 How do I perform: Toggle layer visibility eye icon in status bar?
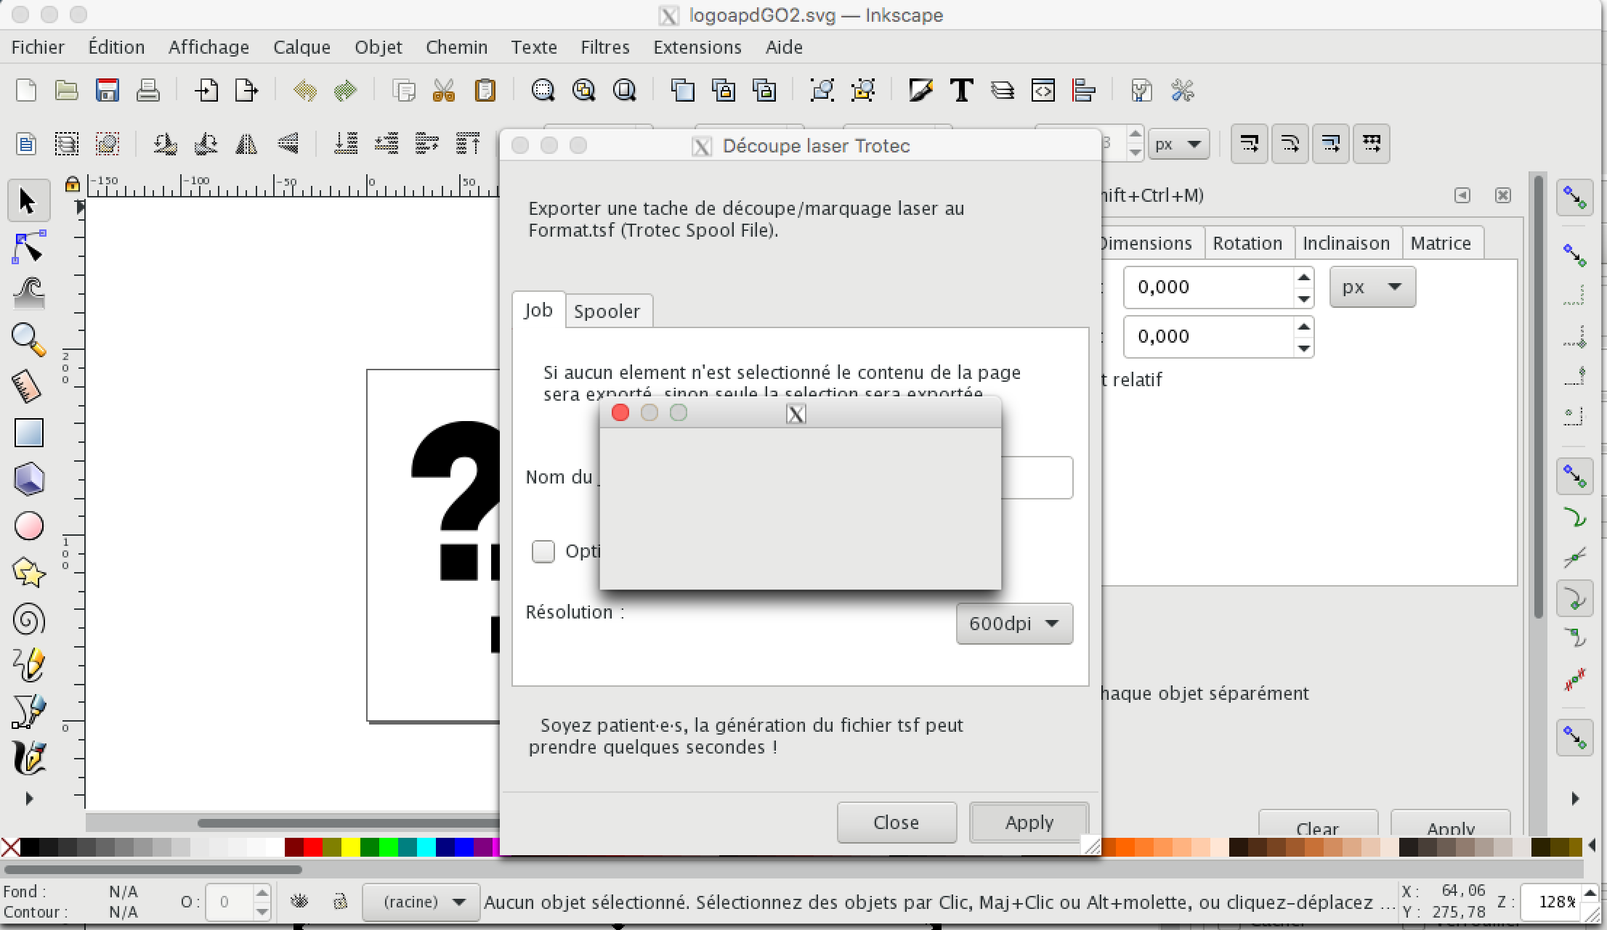299,902
